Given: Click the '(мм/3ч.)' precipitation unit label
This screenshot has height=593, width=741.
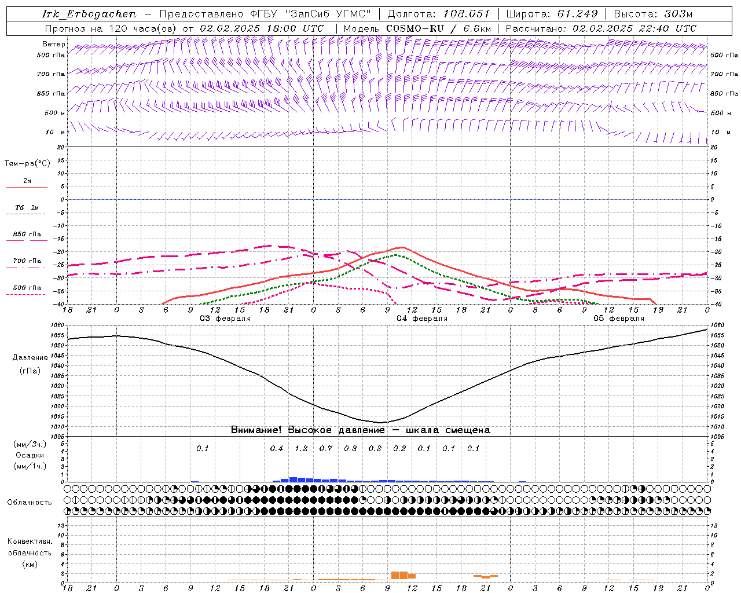Looking at the screenshot, I should click(x=30, y=444).
